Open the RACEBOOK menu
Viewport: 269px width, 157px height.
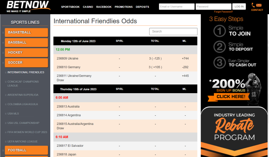[104, 7]
